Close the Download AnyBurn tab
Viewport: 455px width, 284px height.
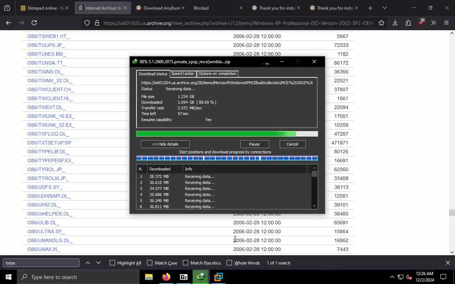point(183,8)
